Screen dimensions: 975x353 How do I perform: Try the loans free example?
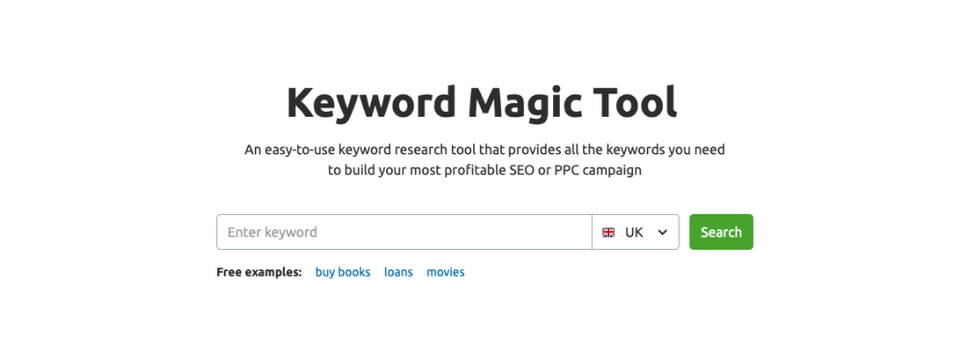(x=399, y=272)
